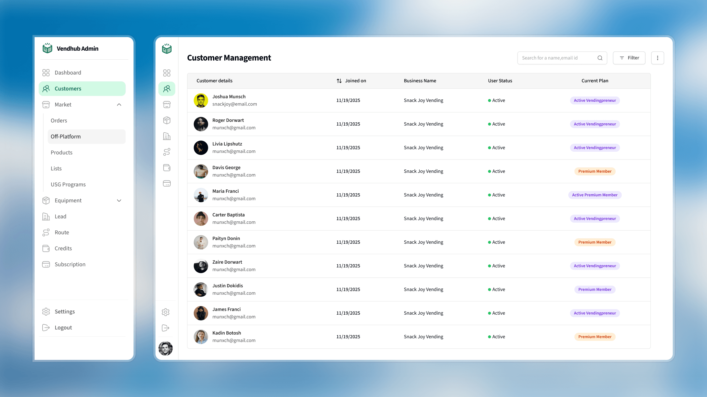The width and height of the screenshot is (707, 397).
Task: Expand the Equipment section in sidebar
Action: 119,200
